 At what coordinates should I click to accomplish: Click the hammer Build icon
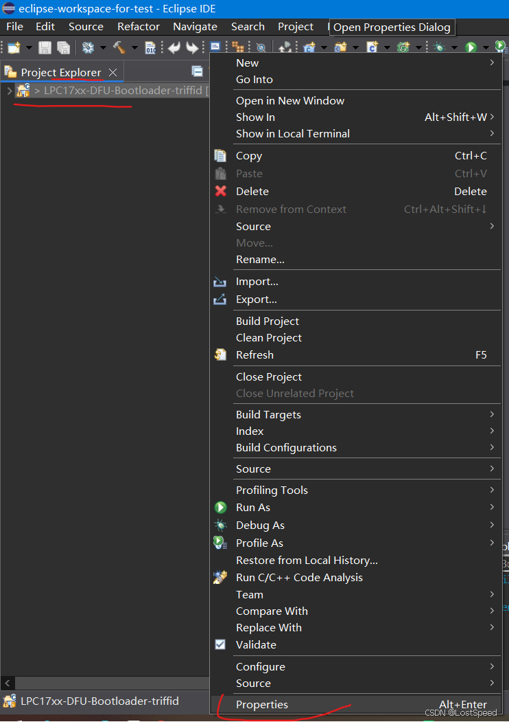(119, 47)
